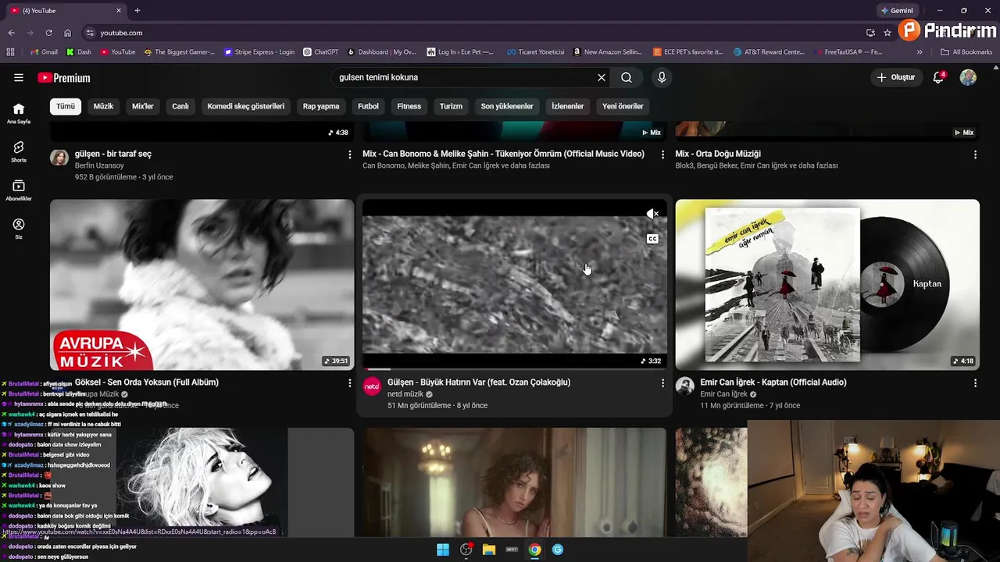Open Göksel - Sen Orda Yoksun title
Viewport: 1000px width, 562px height.
pyautogui.click(x=147, y=382)
